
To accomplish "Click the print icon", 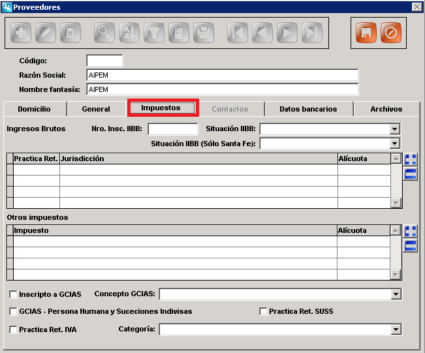I will click(x=204, y=33).
